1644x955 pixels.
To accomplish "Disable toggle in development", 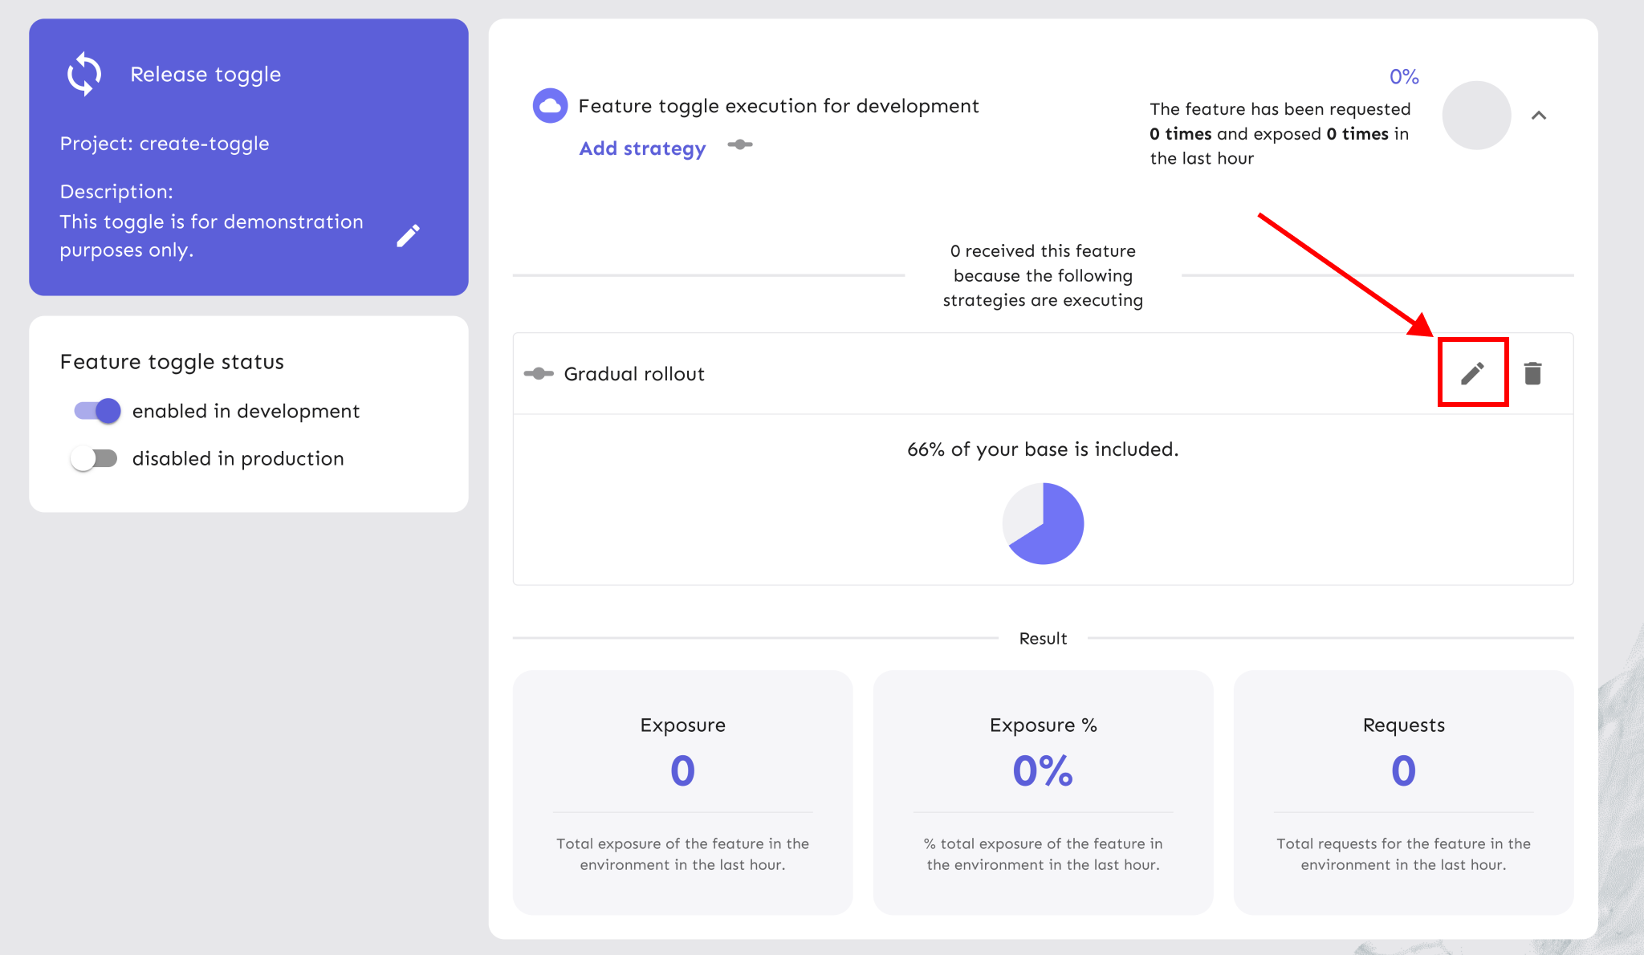I will pos(97,411).
